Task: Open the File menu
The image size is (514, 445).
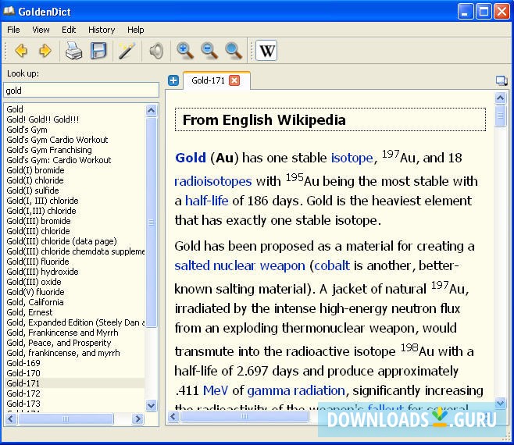Action: pos(13,30)
